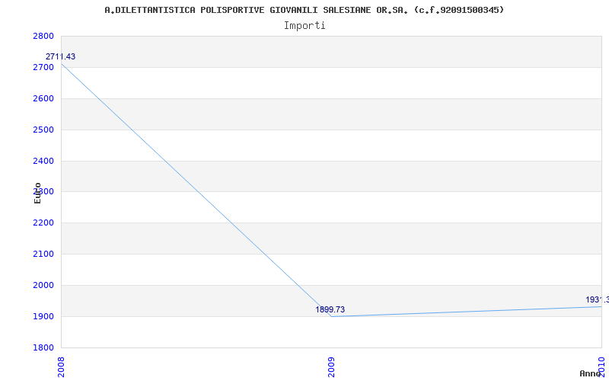
Task: Click the 1899.73 data label
Action: [330, 310]
